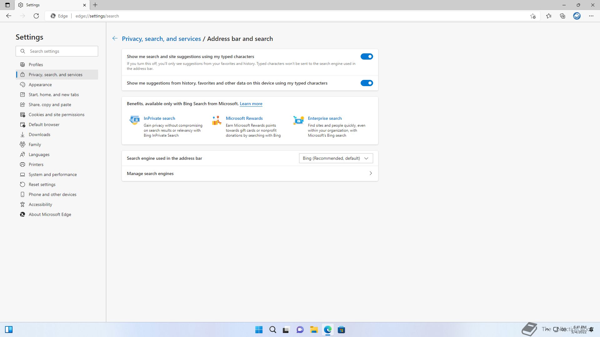Open the profile avatar icon
This screenshot has height=337, width=600.
pos(577,16)
